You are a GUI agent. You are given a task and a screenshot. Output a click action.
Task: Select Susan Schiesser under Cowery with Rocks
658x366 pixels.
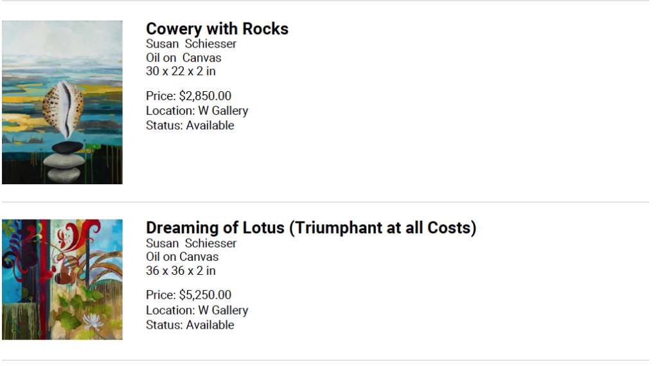tap(191, 44)
